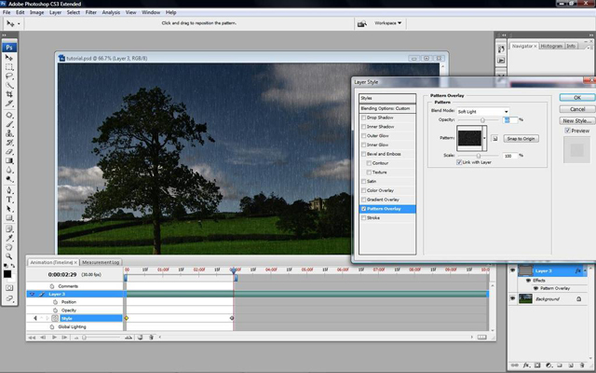Open the Blend Mode Soft Light dropdown
This screenshot has width=596, height=373.
point(482,112)
